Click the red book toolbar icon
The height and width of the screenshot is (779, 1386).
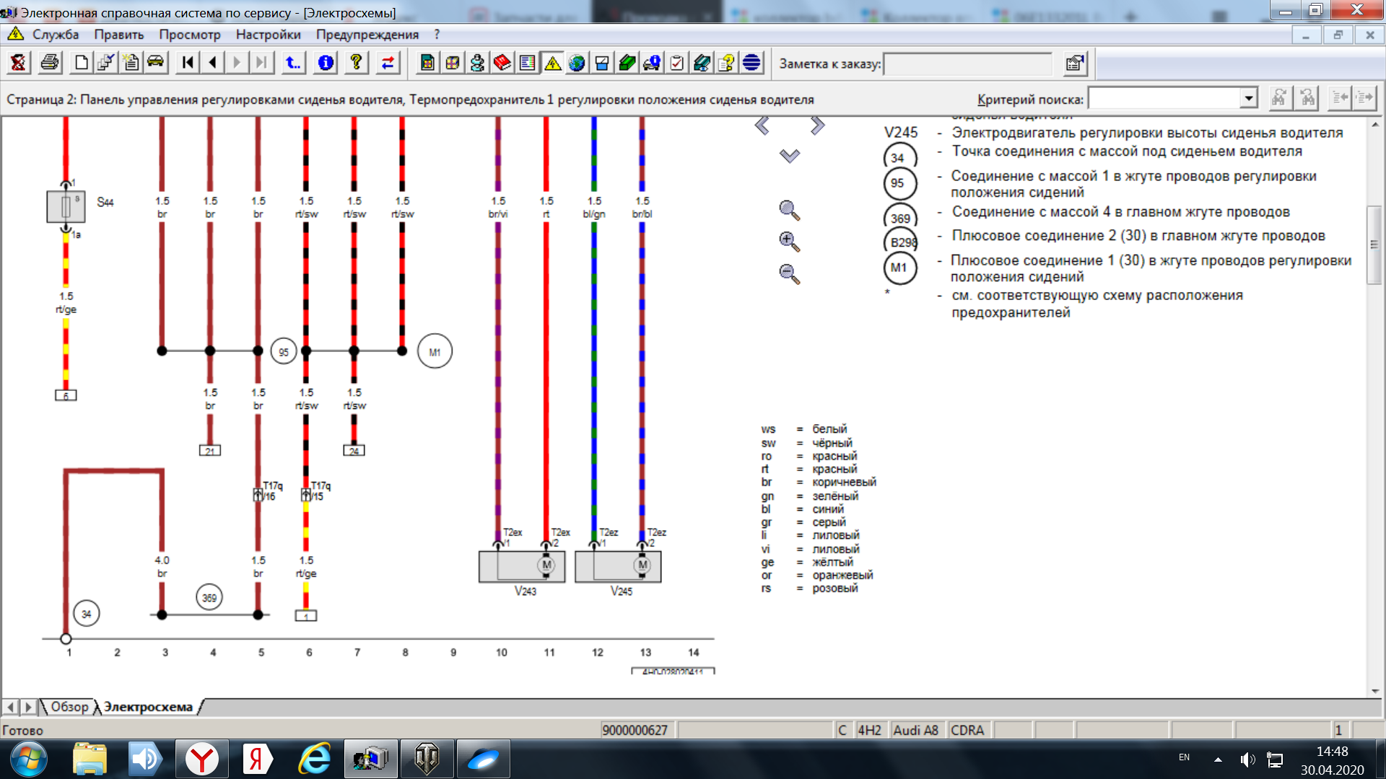502,63
